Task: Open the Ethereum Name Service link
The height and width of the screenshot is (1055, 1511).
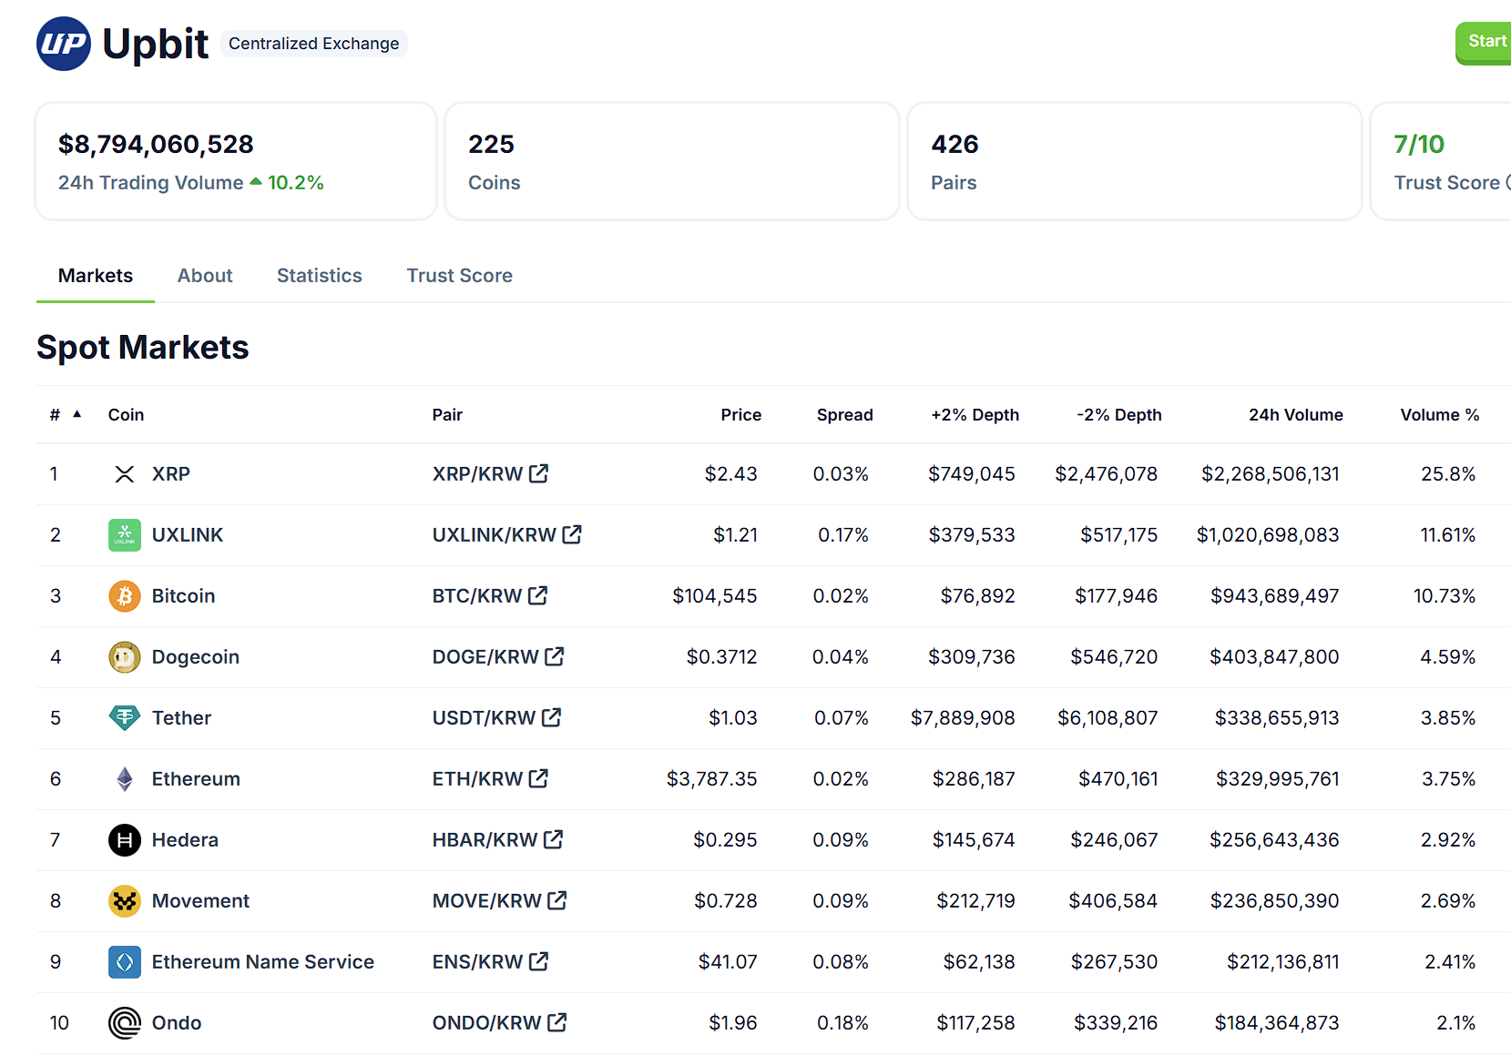Action: click(x=263, y=962)
